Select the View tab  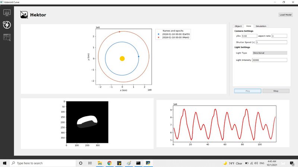[248, 26]
